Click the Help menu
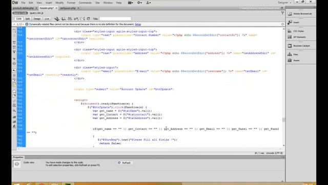The width and height of the screenshot is (328, 185). point(118,3)
